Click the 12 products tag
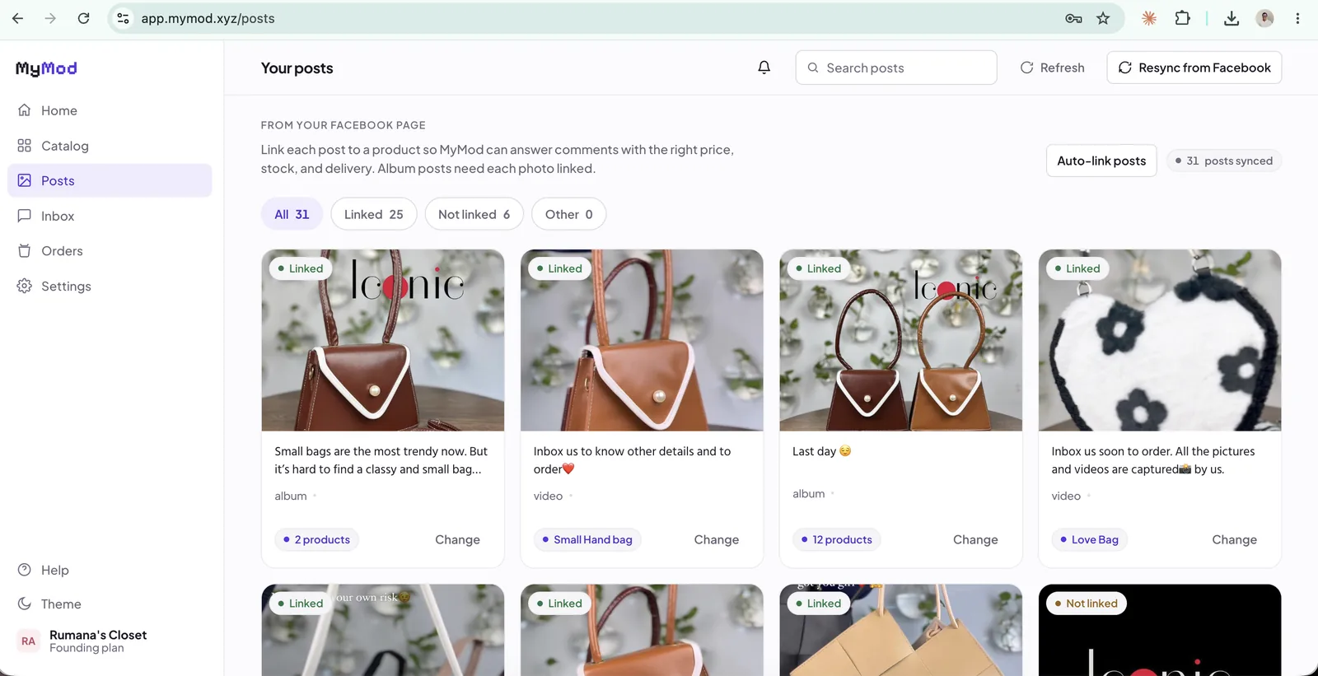 click(837, 539)
